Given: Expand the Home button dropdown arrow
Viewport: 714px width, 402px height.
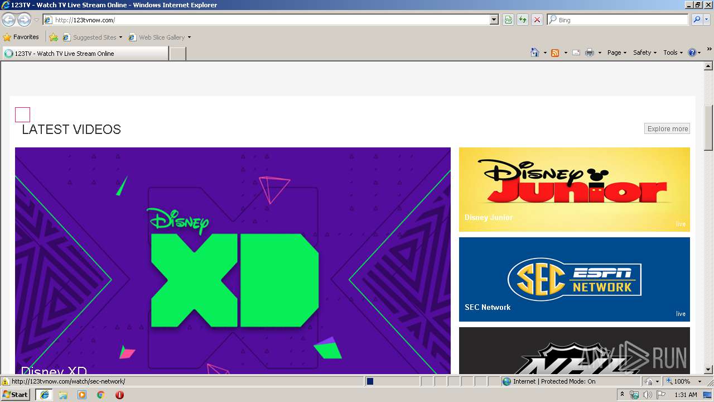Looking at the screenshot, I should coord(545,52).
